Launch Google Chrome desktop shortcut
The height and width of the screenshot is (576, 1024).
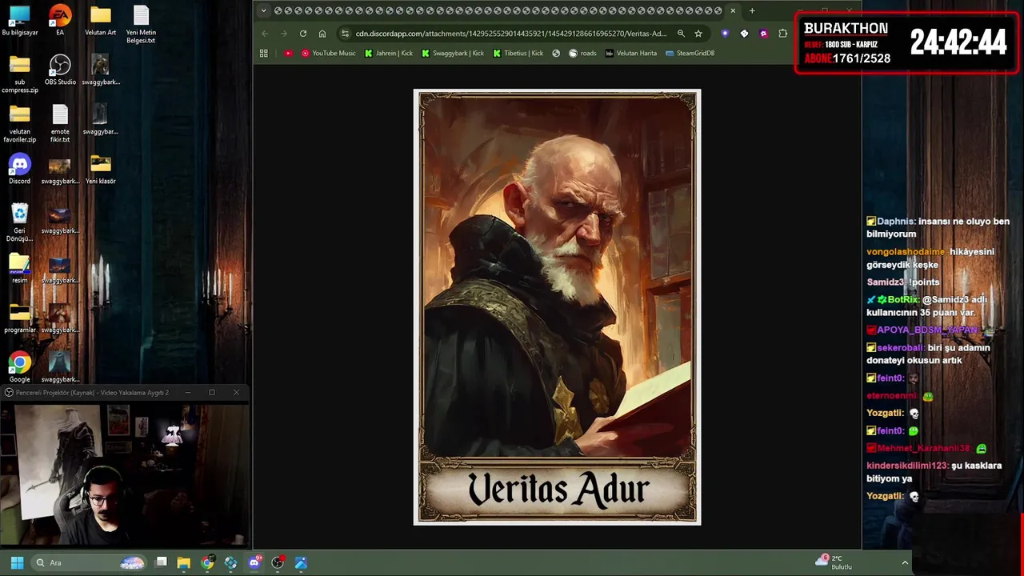pyautogui.click(x=20, y=368)
